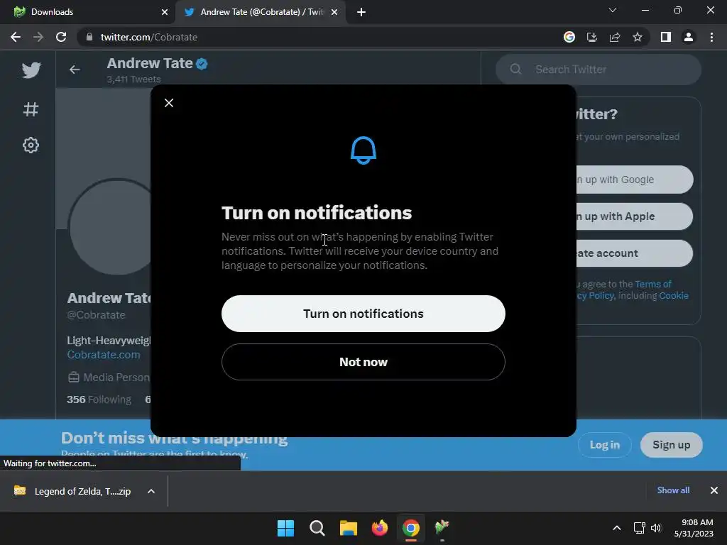The image size is (727, 545).
Task: Open Twitter home via the bird logo
Action: 31,70
